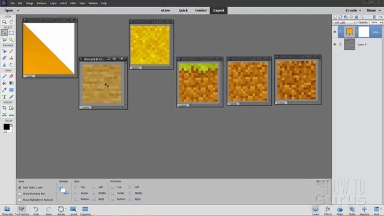Select the Color Picker eyedropper tool
The image size is (384, 216).
[4, 90]
